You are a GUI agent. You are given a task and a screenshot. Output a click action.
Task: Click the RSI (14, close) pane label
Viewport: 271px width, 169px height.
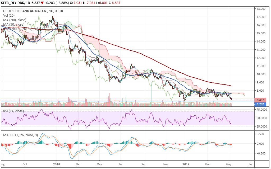click(13, 111)
